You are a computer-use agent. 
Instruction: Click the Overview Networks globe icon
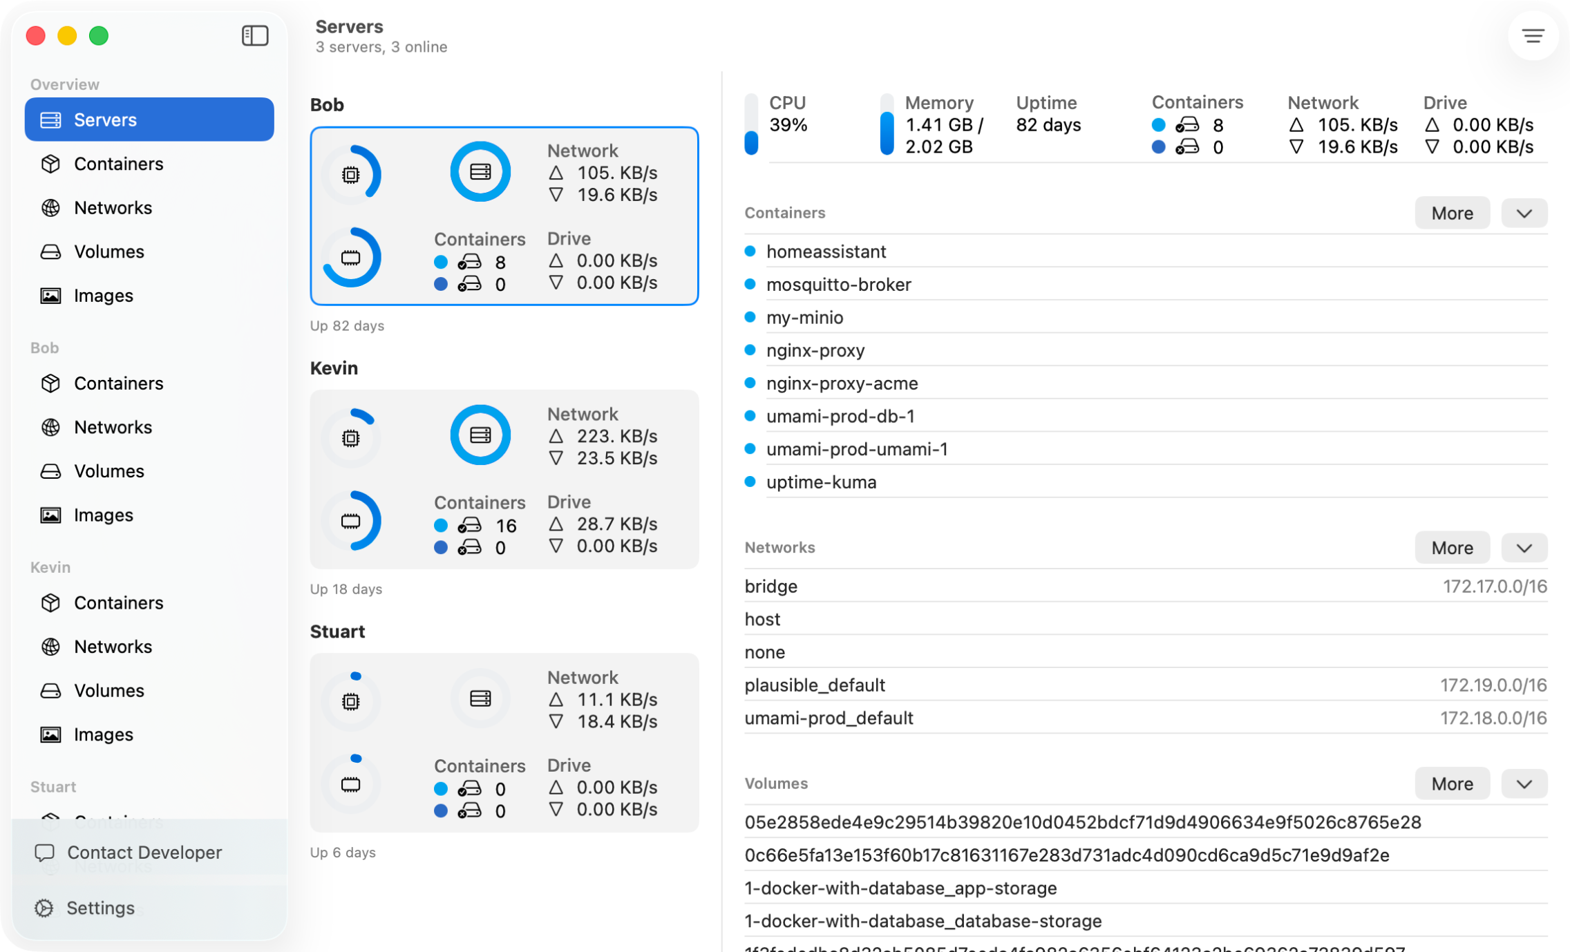pyautogui.click(x=50, y=208)
